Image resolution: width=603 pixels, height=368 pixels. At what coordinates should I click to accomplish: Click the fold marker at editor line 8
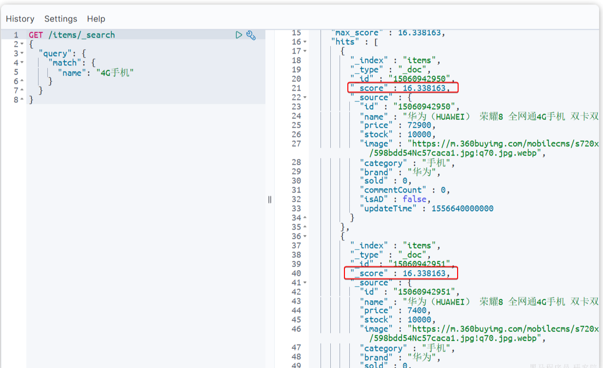point(22,100)
